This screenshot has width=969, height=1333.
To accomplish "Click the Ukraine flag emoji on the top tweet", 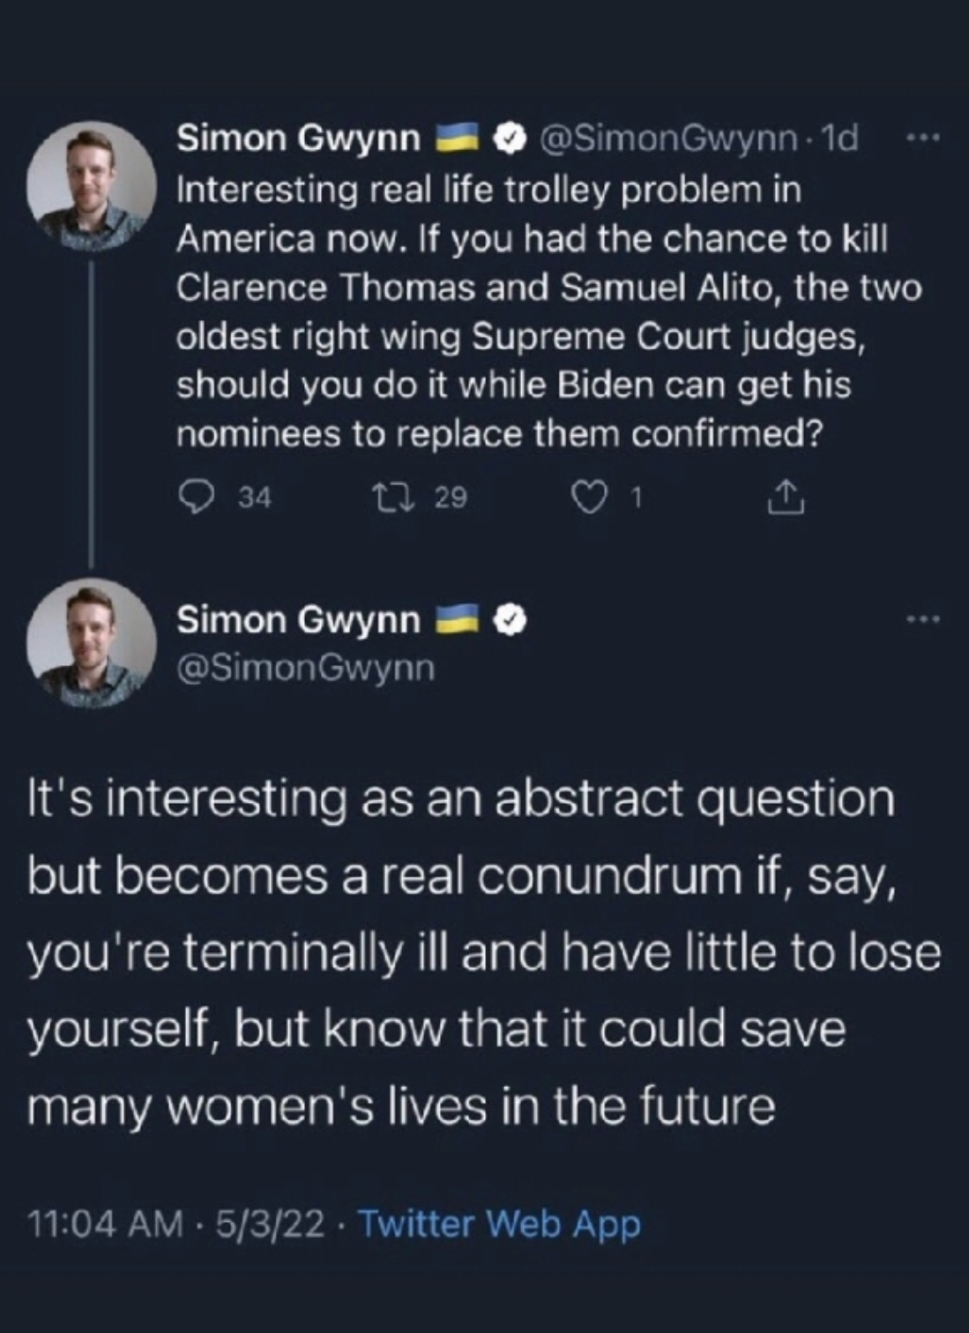I will [x=458, y=139].
